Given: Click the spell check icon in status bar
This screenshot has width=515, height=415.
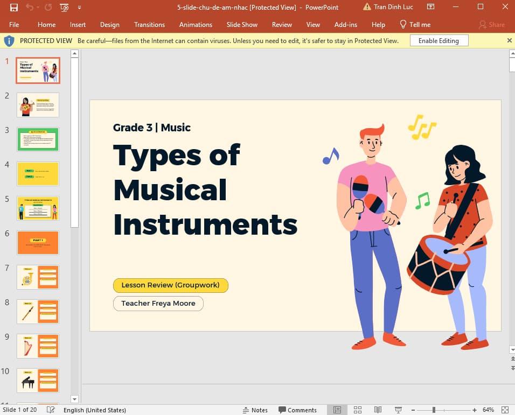Looking at the screenshot, I should tap(51, 410).
